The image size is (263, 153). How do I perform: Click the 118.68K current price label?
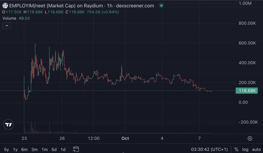(x=247, y=91)
